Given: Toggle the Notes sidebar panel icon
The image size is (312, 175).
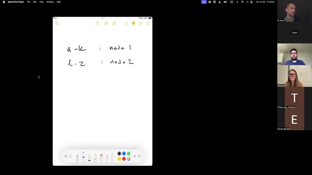Looking at the screenshot, I should (x=58, y=23).
